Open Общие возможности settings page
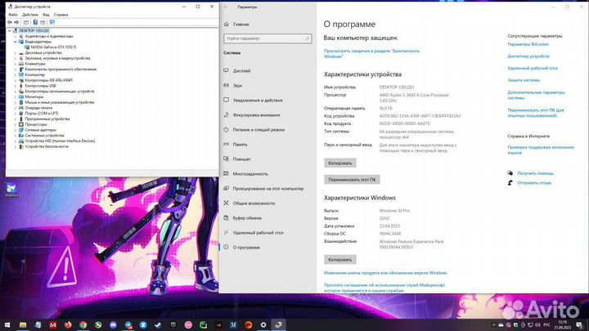This screenshot has height=331, width=589. [254, 203]
